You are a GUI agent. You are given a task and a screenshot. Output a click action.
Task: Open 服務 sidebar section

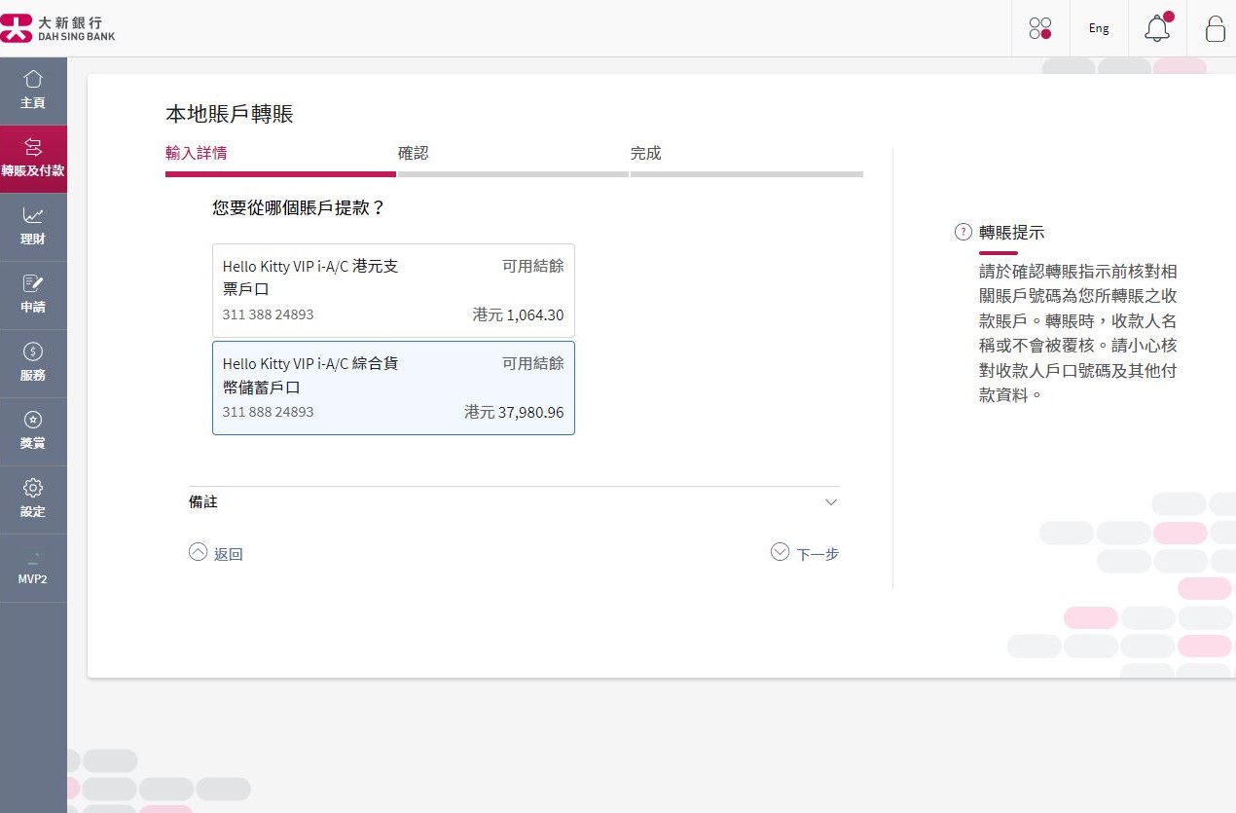coord(33,363)
